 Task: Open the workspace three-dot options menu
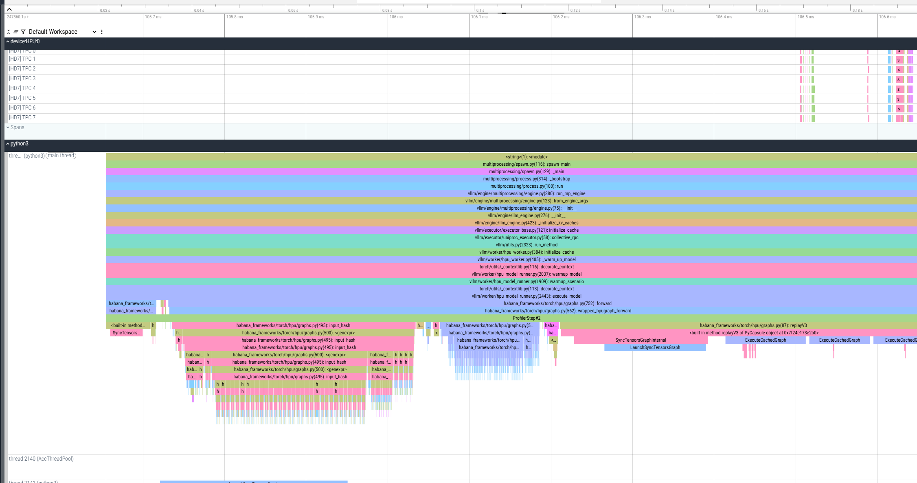click(101, 32)
